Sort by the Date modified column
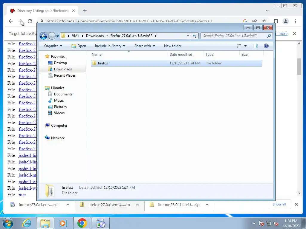306x229 pixels. click(186, 55)
